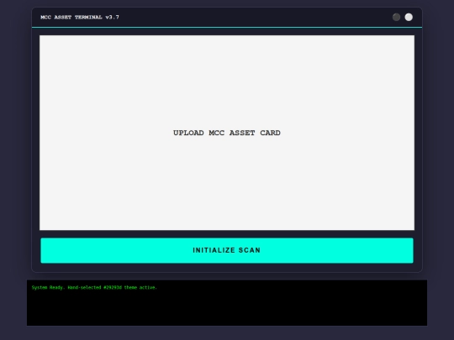This screenshot has width=454, height=340.
Task: Select the white circle in title bar
Action: point(409,17)
